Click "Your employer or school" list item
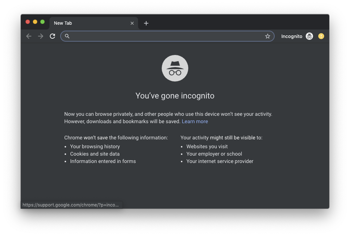 (214, 154)
